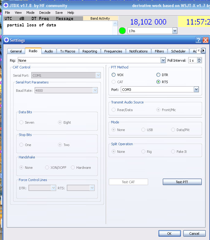This screenshot has width=210, height=240.
Task: Close the Settings dialog with red X
Action: point(205,40)
